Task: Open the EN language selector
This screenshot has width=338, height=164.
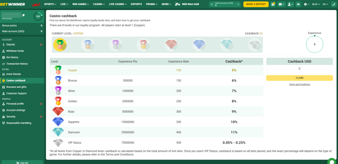Action: 325,4
